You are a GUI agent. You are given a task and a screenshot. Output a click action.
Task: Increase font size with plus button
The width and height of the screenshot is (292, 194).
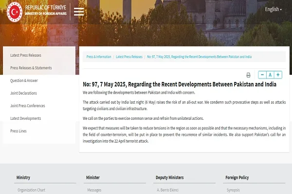point(278,75)
